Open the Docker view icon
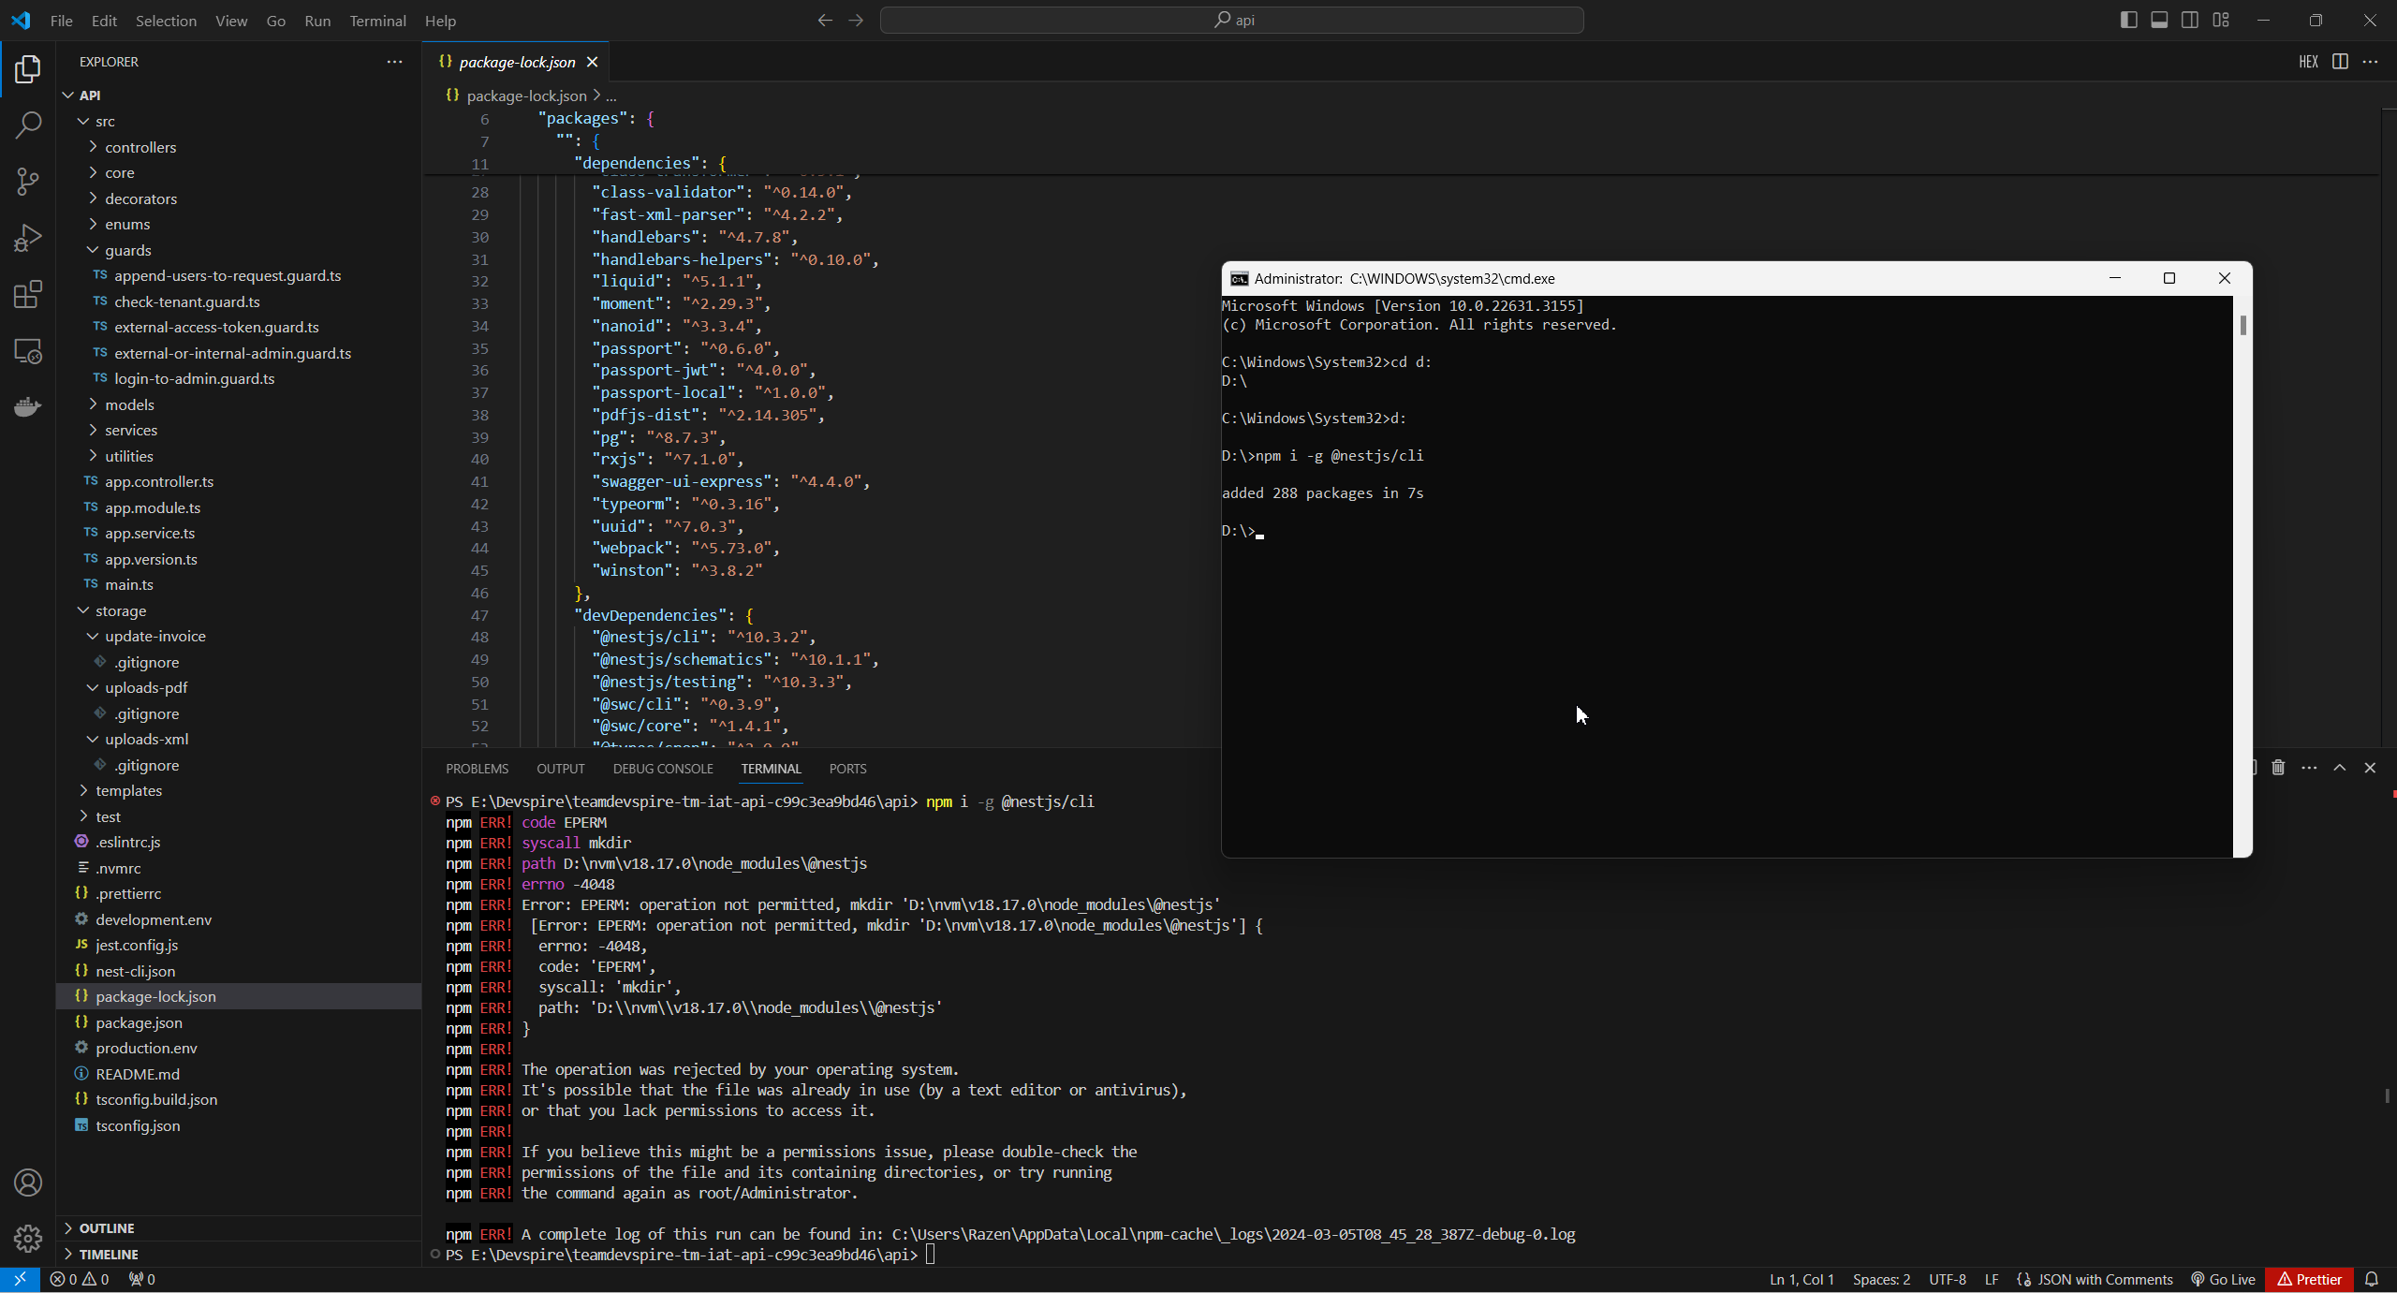Image resolution: width=2397 pixels, height=1293 pixels. [28, 407]
